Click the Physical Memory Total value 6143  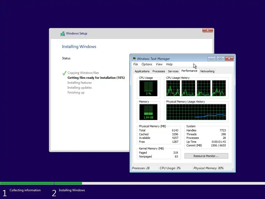(175, 130)
